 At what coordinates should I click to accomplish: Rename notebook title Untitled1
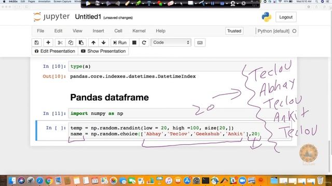click(88, 17)
